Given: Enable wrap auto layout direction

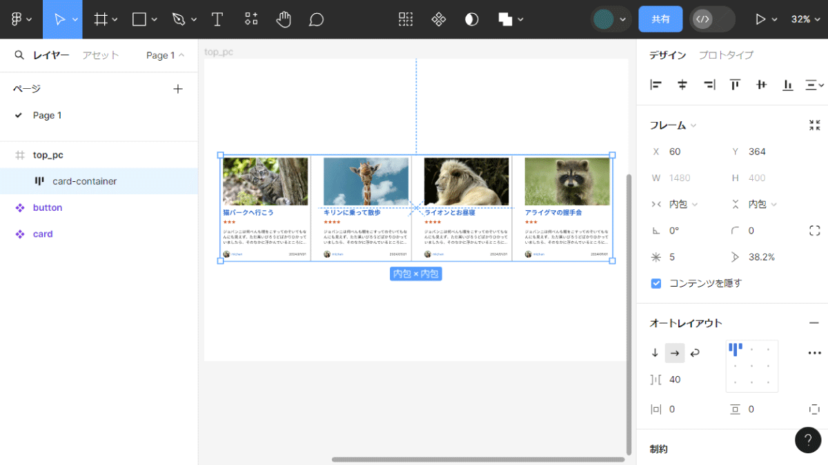Looking at the screenshot, I should tap(695, 353).
